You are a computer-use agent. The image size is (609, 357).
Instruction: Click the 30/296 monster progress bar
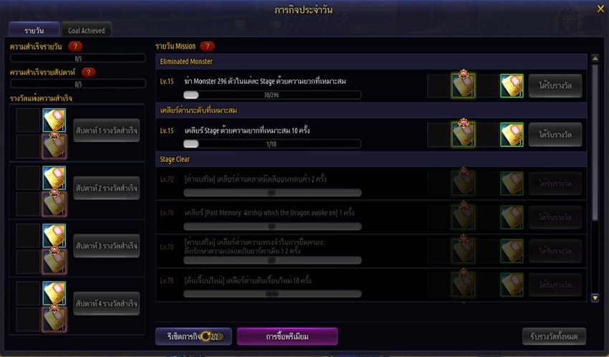[x=272, y=95]
